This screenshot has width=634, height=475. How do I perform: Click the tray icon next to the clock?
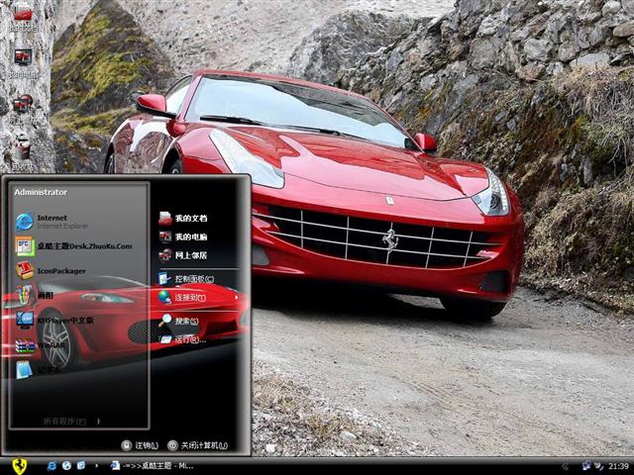tap(598, 466)
